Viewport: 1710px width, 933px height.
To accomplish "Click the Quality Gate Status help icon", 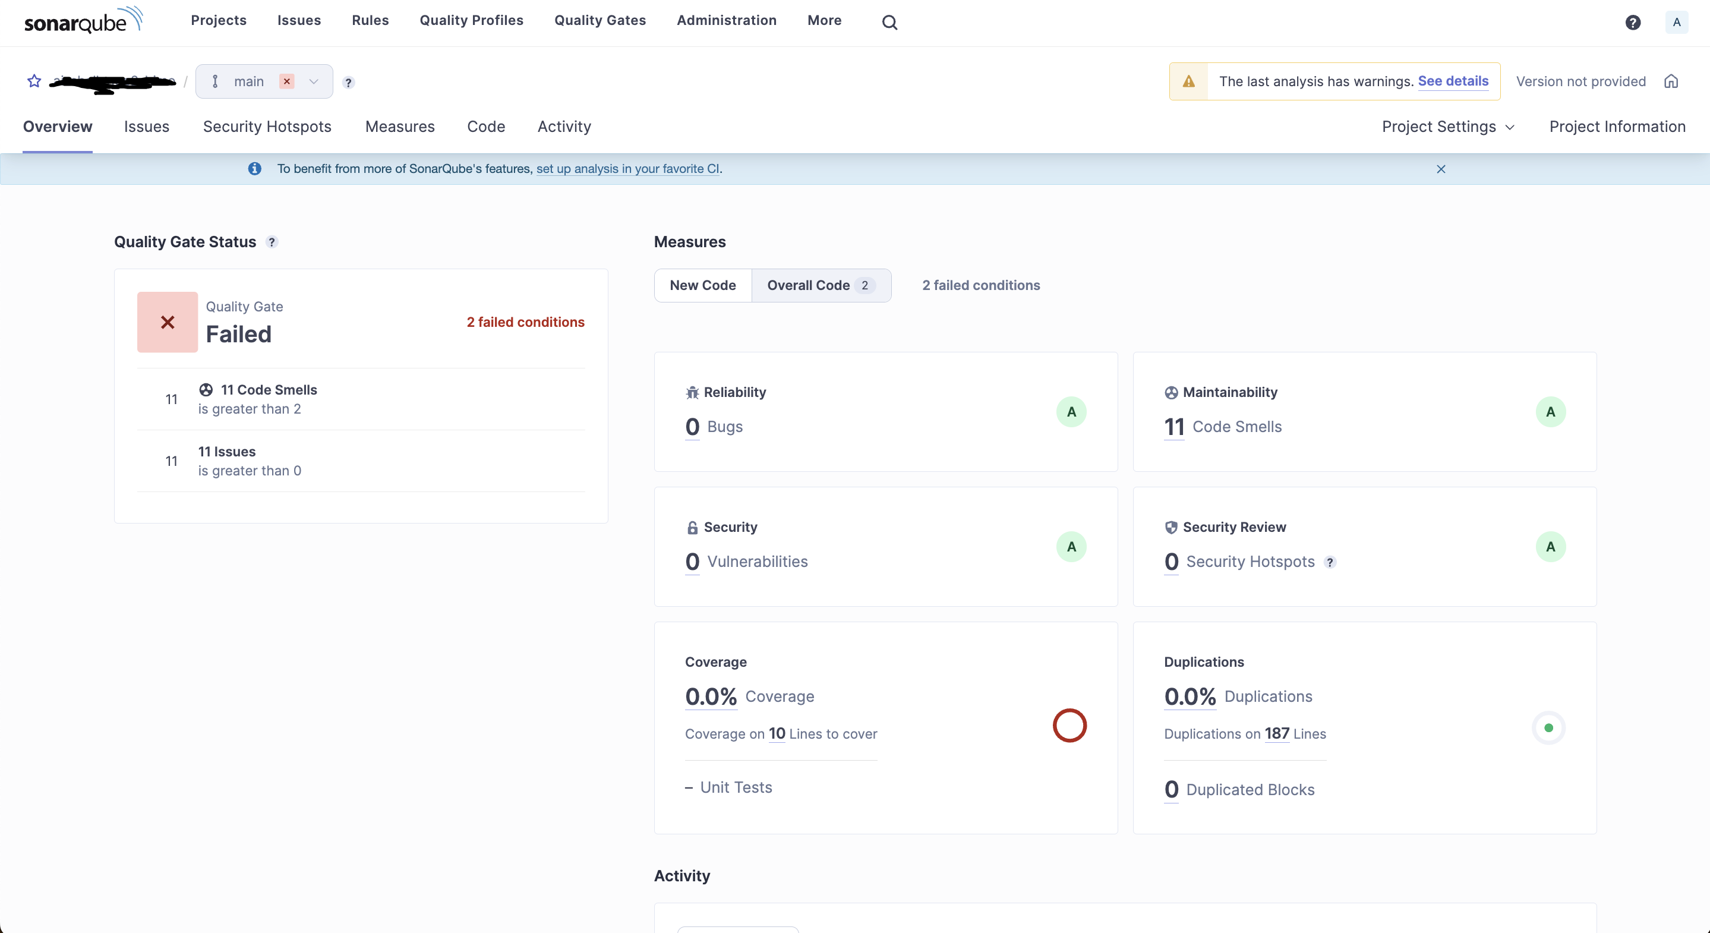I will [272, 242].
